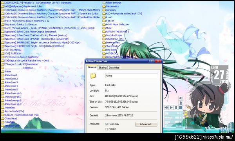
Task: Click the File Folder type value text
Action: 110,85
